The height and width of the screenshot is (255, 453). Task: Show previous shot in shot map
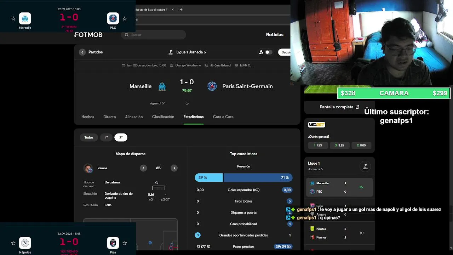click(x=143, y=168)
